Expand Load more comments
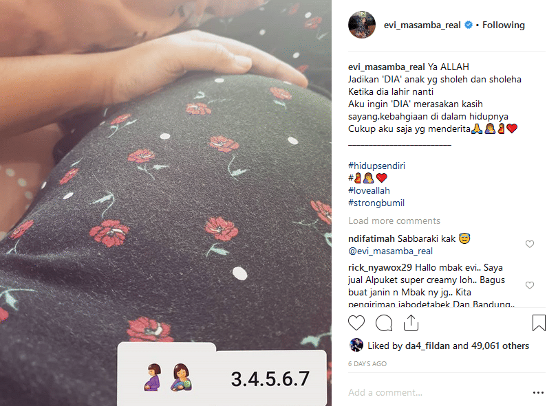Viewport: 547px width, 406px height. (x=394, y=221)
